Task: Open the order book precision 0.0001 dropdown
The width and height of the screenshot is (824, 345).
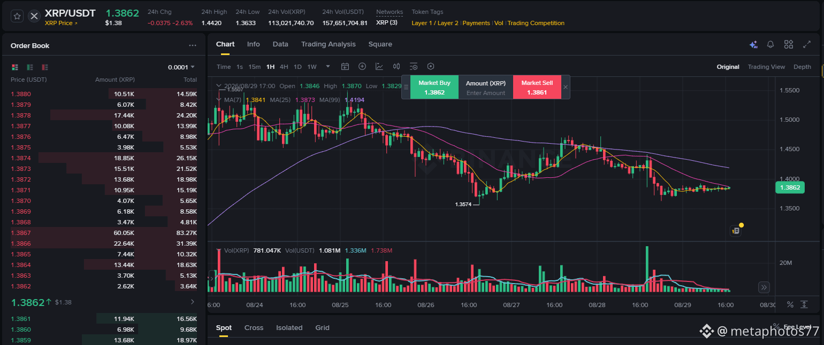Action: 181,67
